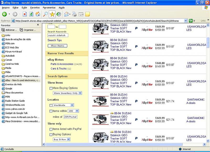Open the Gadget do Google Talk favorite
This screenshot has height=152, width=210.
click(x=15, y=113)
